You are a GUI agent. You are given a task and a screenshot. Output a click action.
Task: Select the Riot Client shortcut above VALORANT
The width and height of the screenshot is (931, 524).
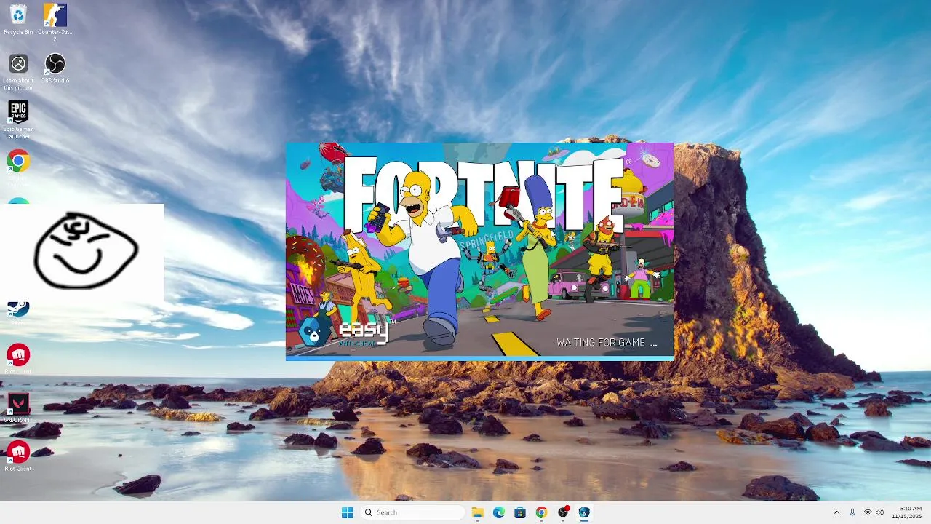pyautogui.click(x=18, y=359)
